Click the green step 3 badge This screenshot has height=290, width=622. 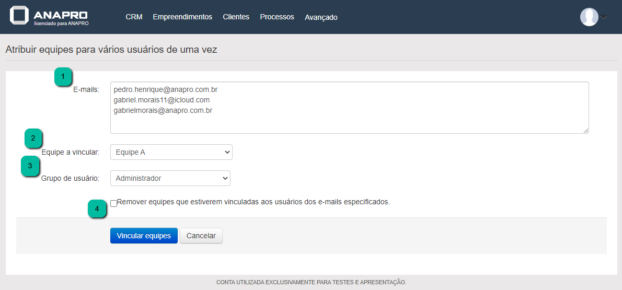pyautogui.click(x=30, y=166)
